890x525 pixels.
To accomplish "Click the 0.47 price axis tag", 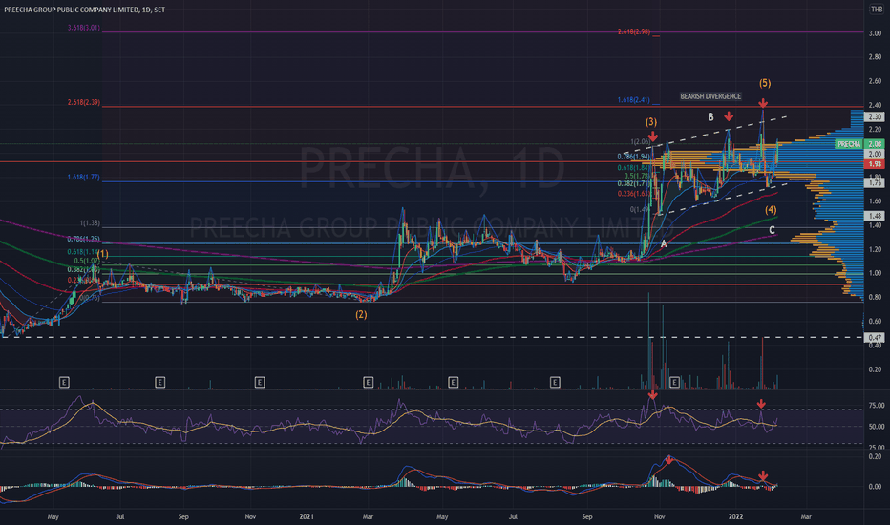I will point(875,338).
